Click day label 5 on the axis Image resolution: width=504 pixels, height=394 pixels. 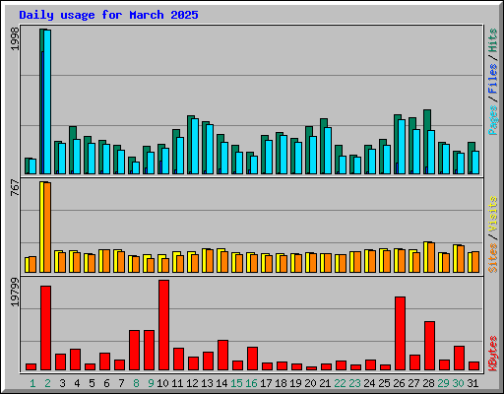[x=92, y=383]
